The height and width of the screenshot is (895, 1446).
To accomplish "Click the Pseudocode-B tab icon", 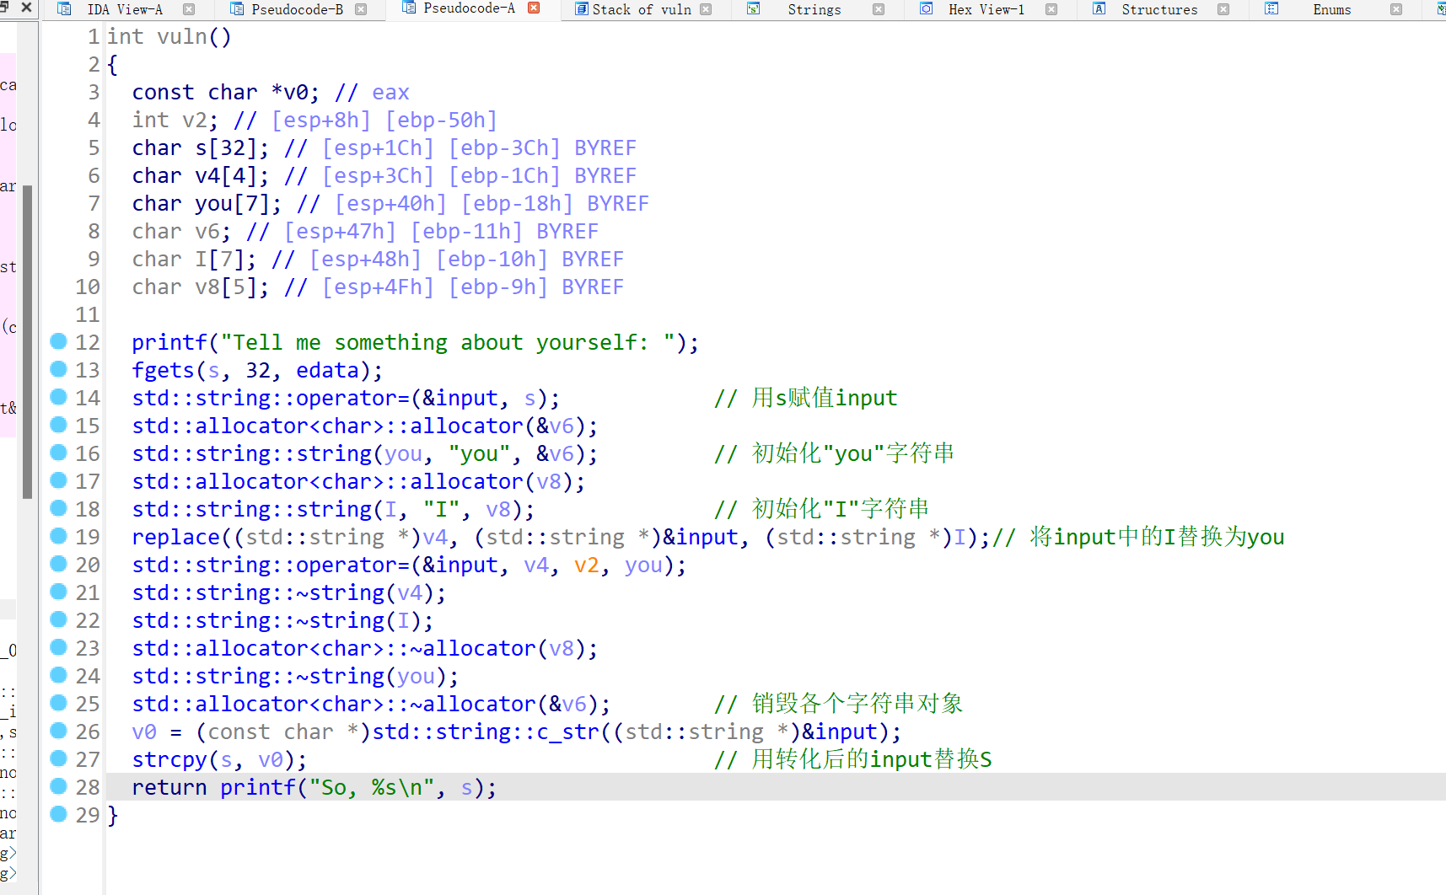I will pyautogui.click(x=237, y=9).
